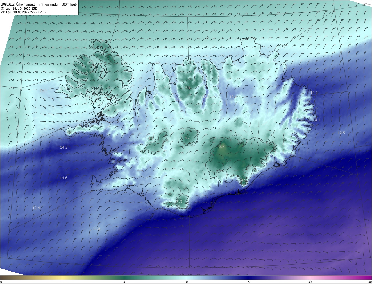Click the 14.1 value label on the map
This screenshot has width=372, height=284.
pos(316,120)
